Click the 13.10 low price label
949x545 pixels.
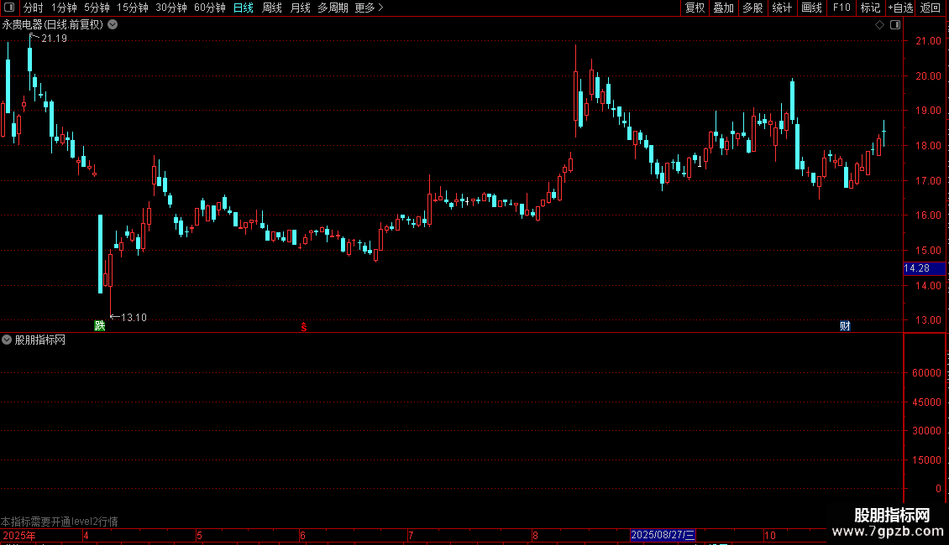(x=134, y=317)
